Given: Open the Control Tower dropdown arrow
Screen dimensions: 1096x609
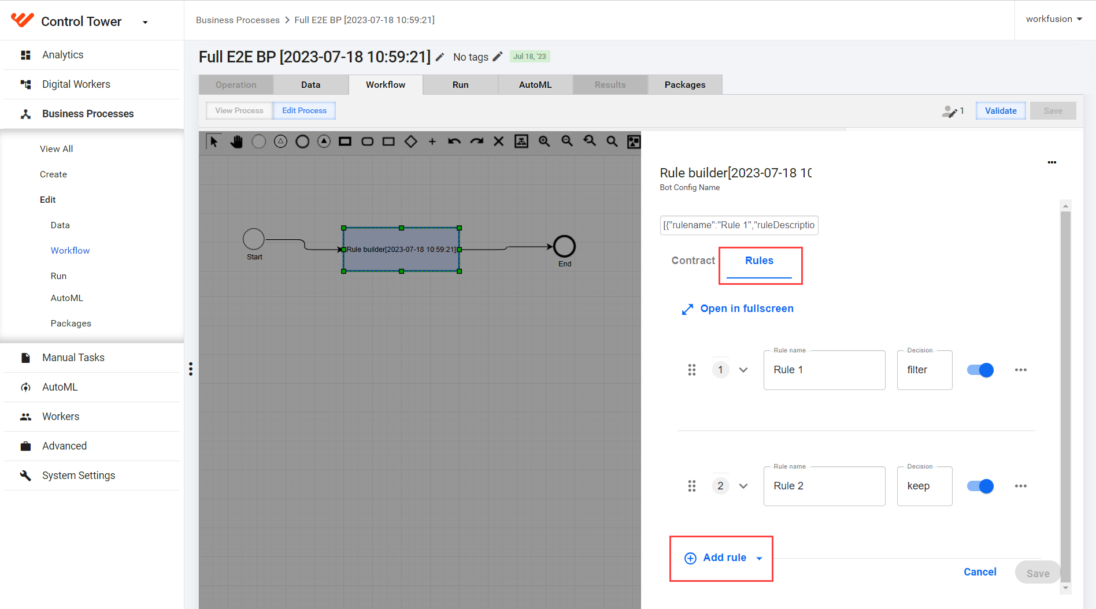Looking at the screenshot, I should pyautogui.click(x=145, y=23).
